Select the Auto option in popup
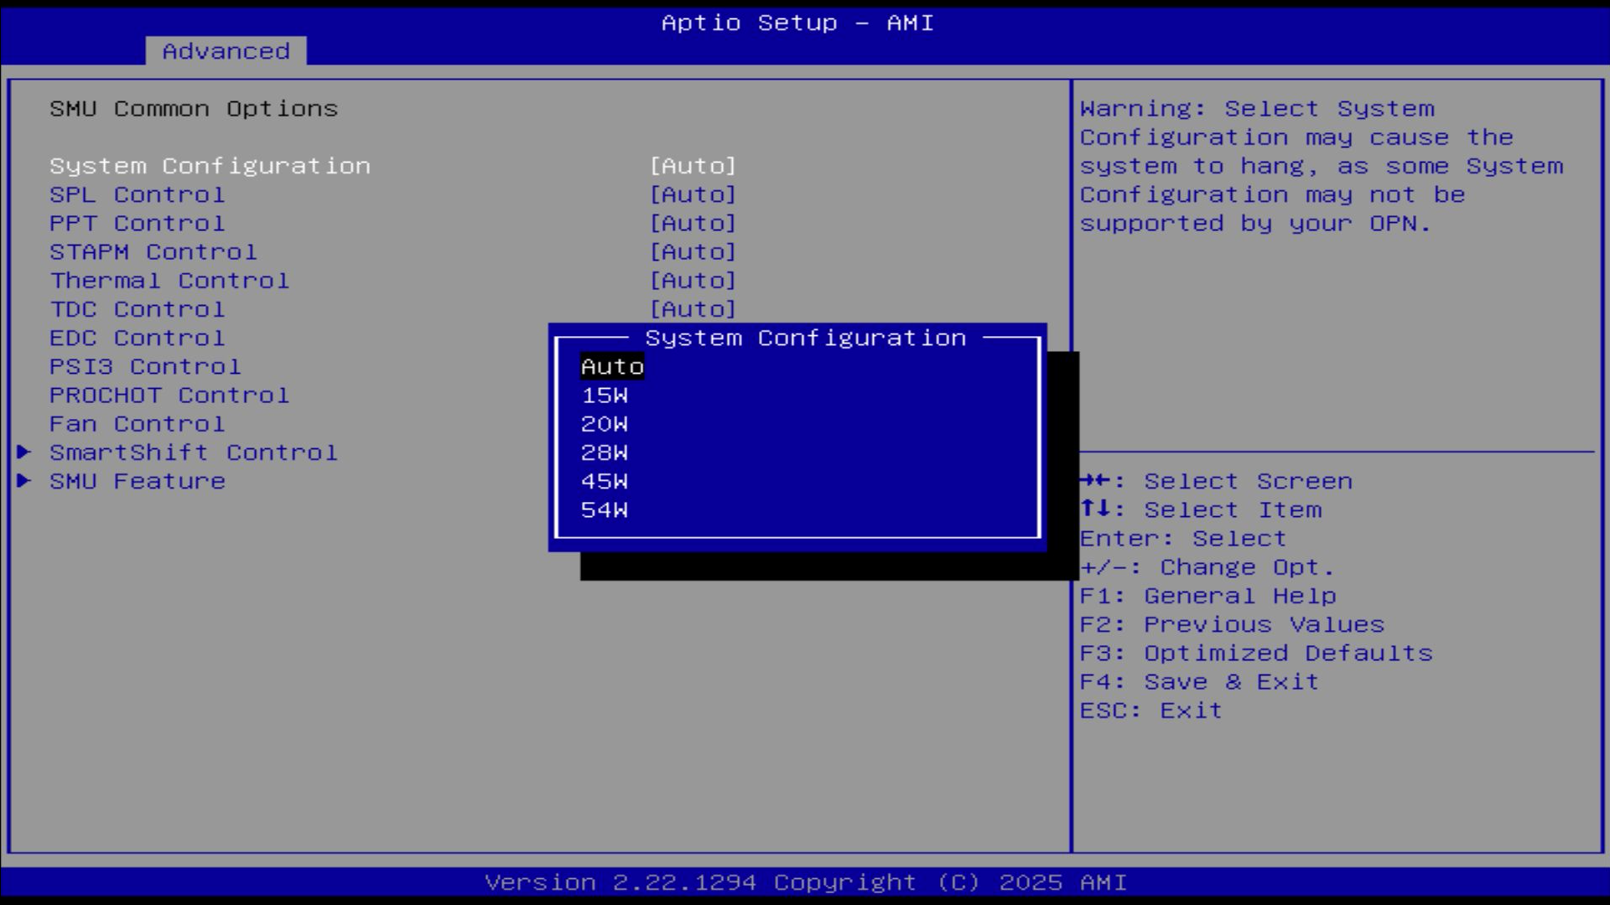 tap(612, 367)
